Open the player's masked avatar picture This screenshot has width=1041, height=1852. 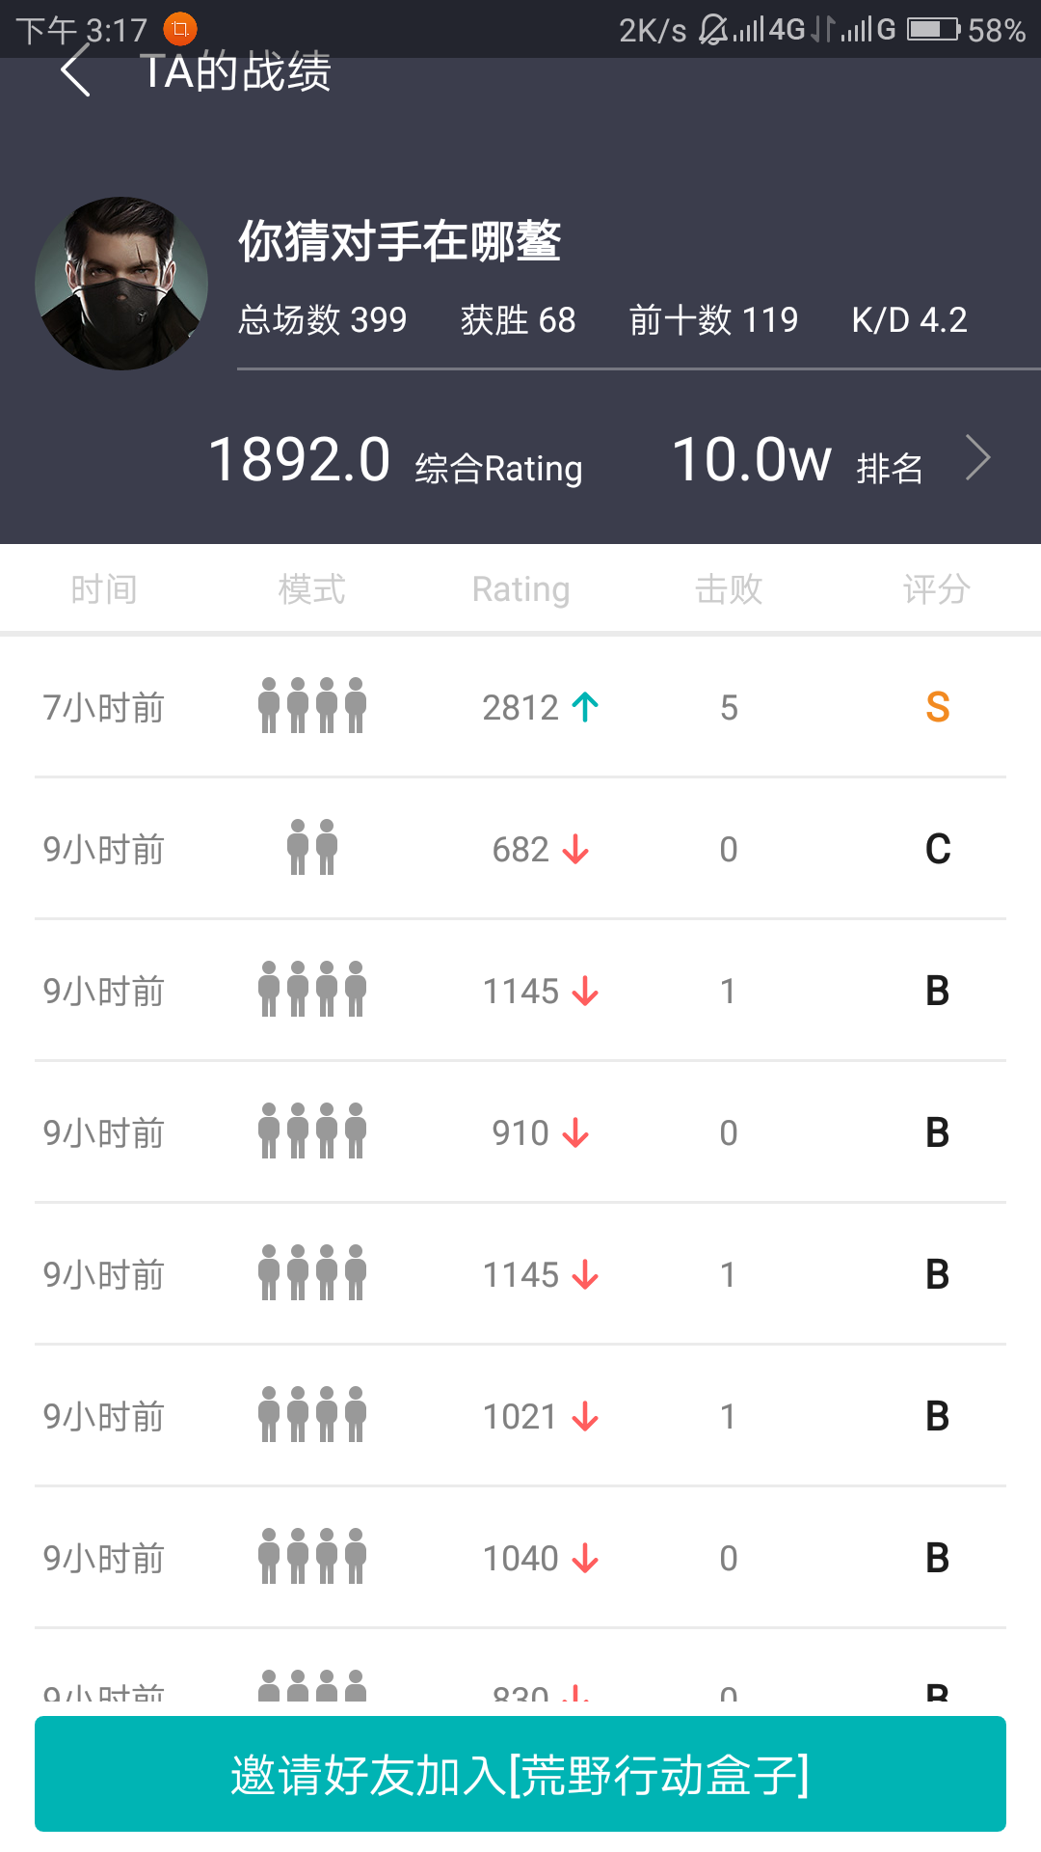tap(121, 284)
